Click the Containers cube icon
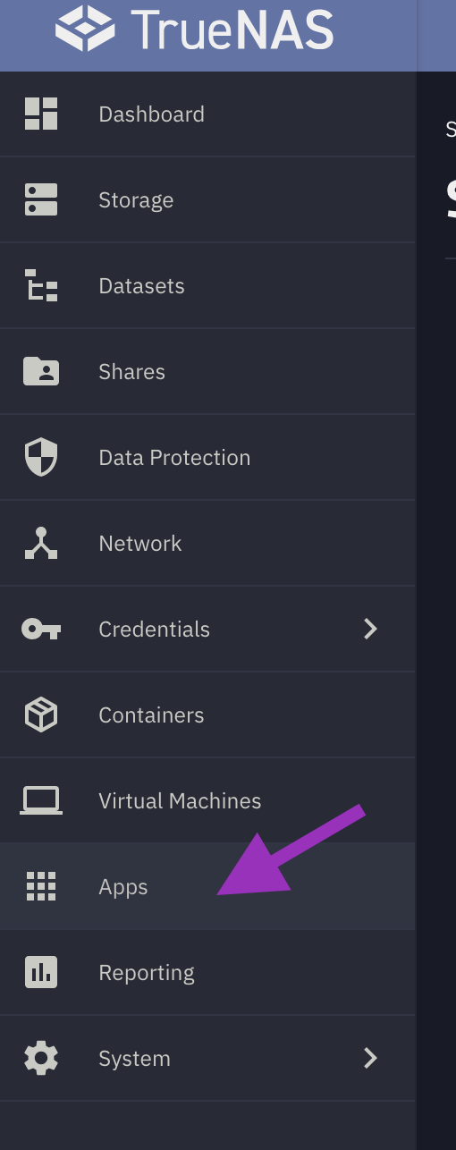Image resolution: width=456 pixels, height=1150 pixels. tap(41, 715)
